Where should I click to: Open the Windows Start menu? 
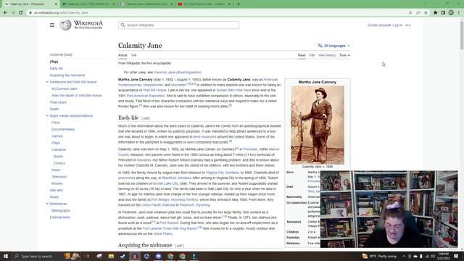[x=6, y=256]
